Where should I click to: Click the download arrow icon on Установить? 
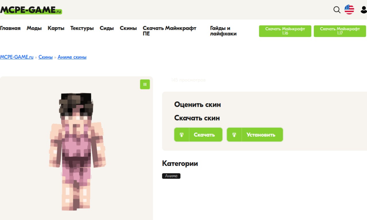tap(234, 135)
